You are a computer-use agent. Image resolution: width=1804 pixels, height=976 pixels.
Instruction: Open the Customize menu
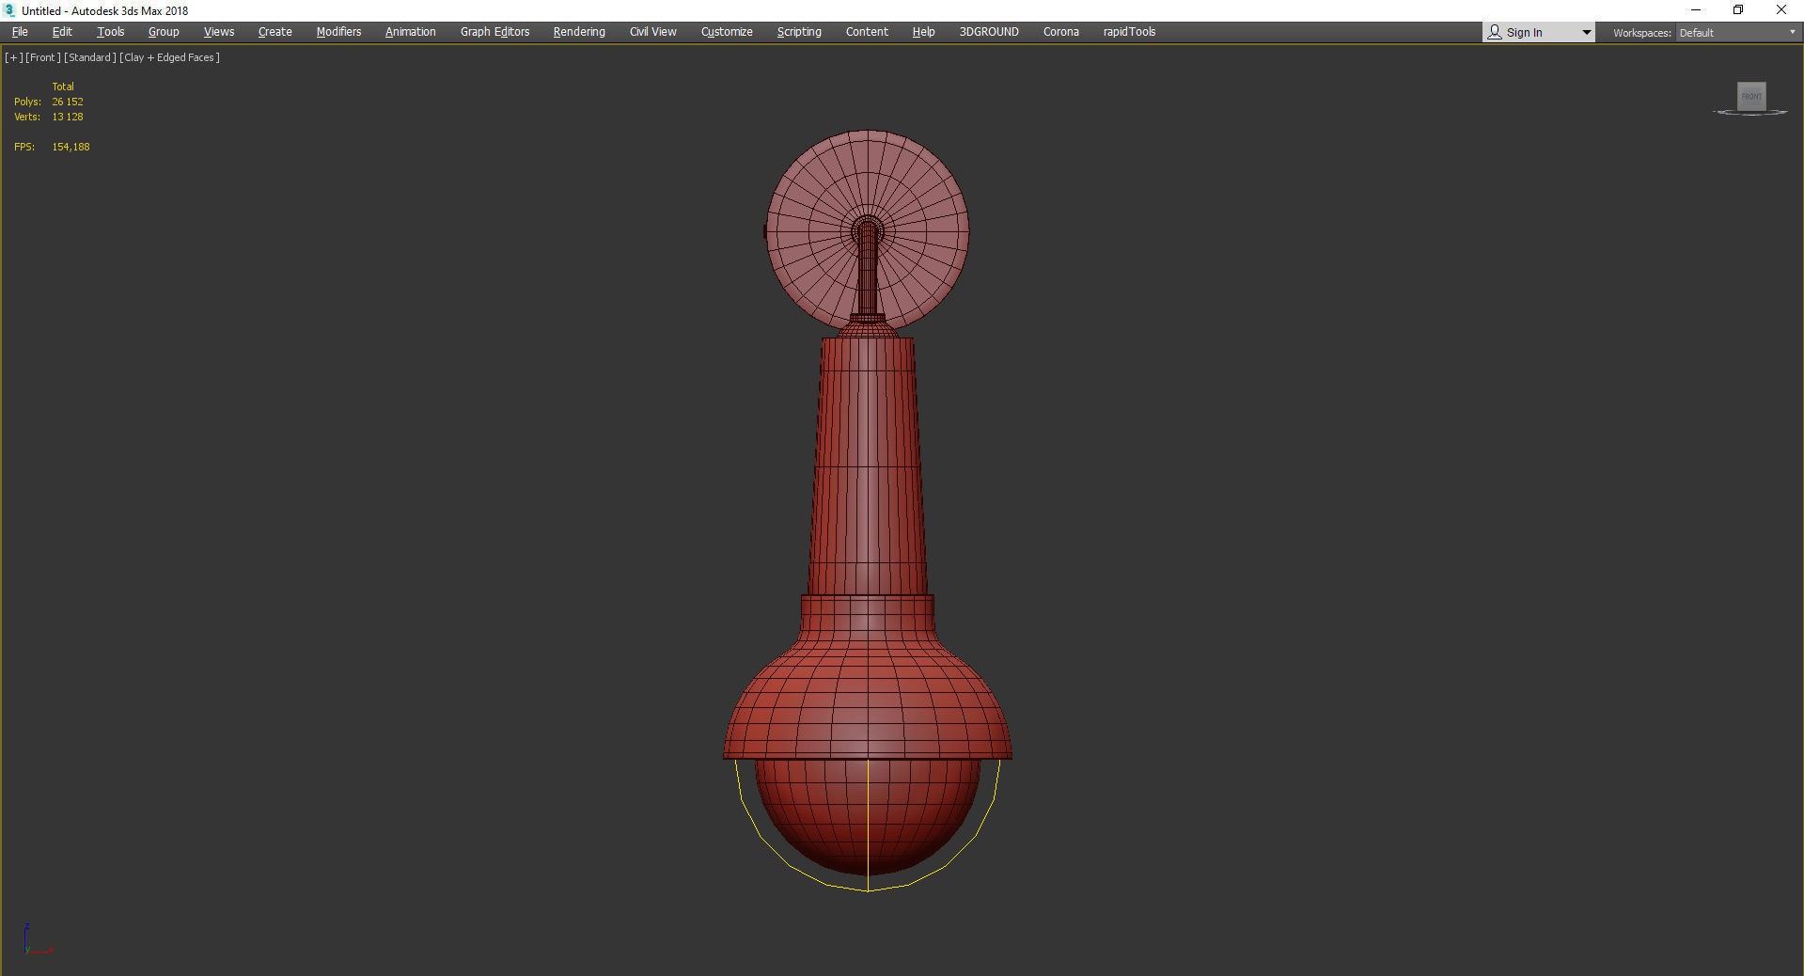[x=727, y=32]
